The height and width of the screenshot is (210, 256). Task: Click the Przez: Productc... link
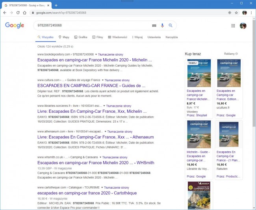228,177
